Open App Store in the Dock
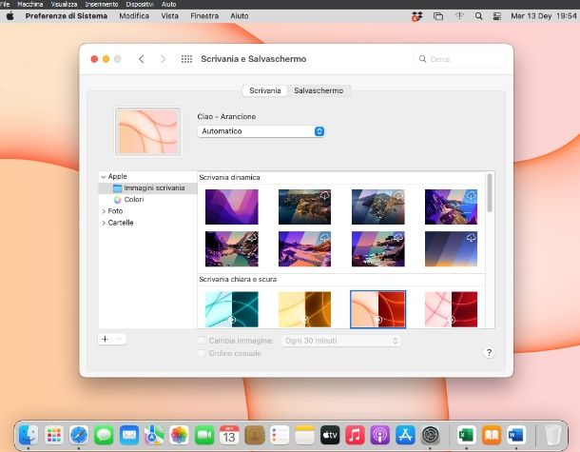 (405, 435)
